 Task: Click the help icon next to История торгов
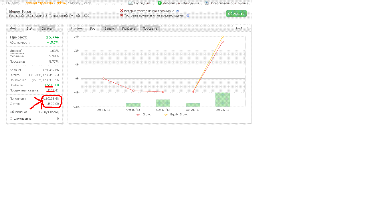pyautogui.click(x=177, y=11)
